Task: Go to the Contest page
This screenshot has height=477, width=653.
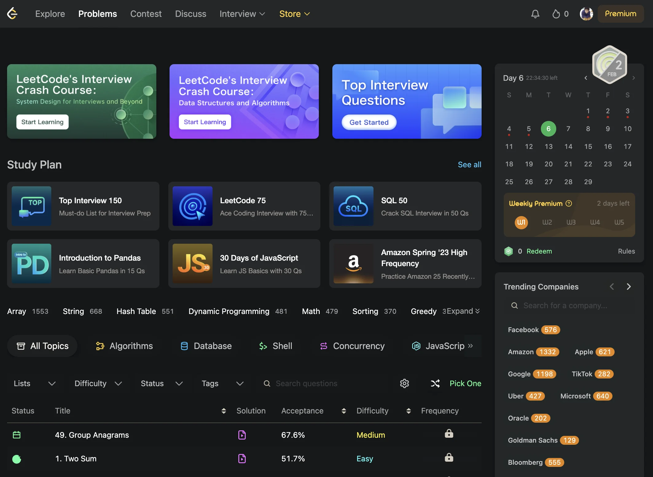Action: [146, 14]
